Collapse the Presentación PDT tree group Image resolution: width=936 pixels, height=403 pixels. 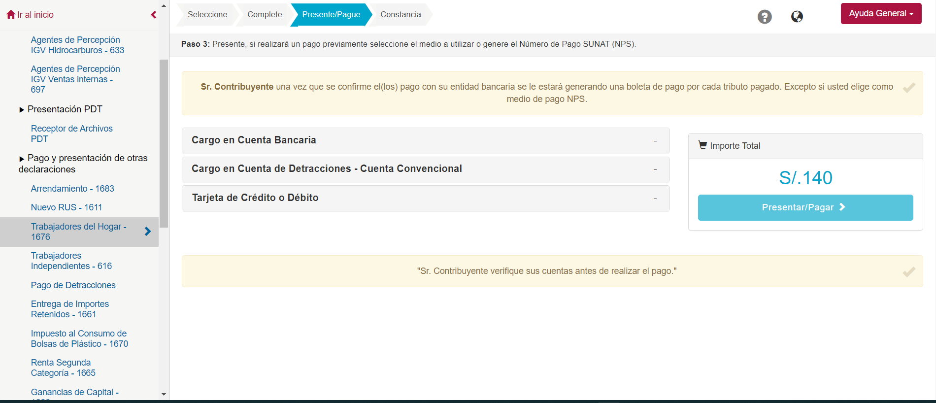(22, 110)
